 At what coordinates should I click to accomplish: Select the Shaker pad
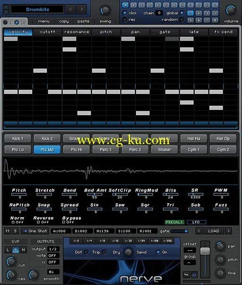click(164, 150)
